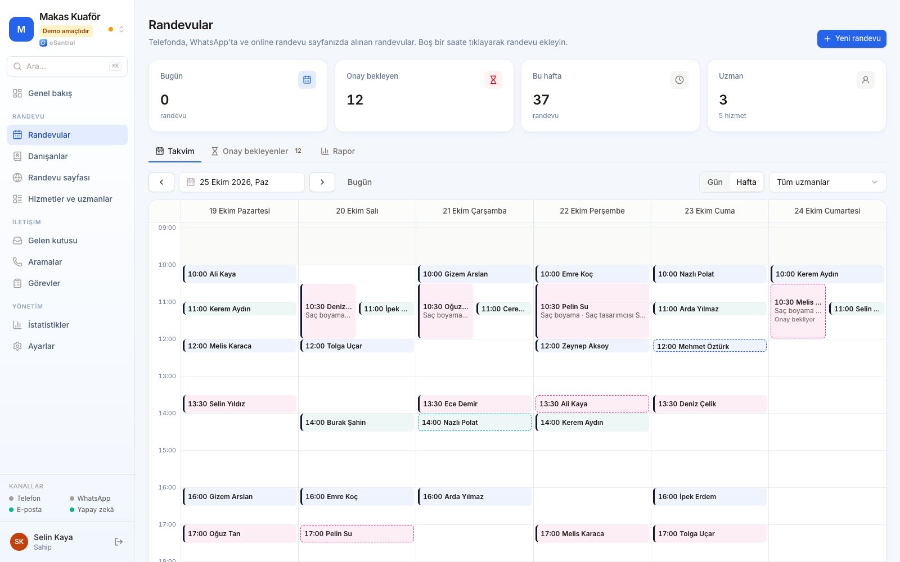Click the clock icon in Bu hafta card
900x562 pixels.
pos(679,80)
